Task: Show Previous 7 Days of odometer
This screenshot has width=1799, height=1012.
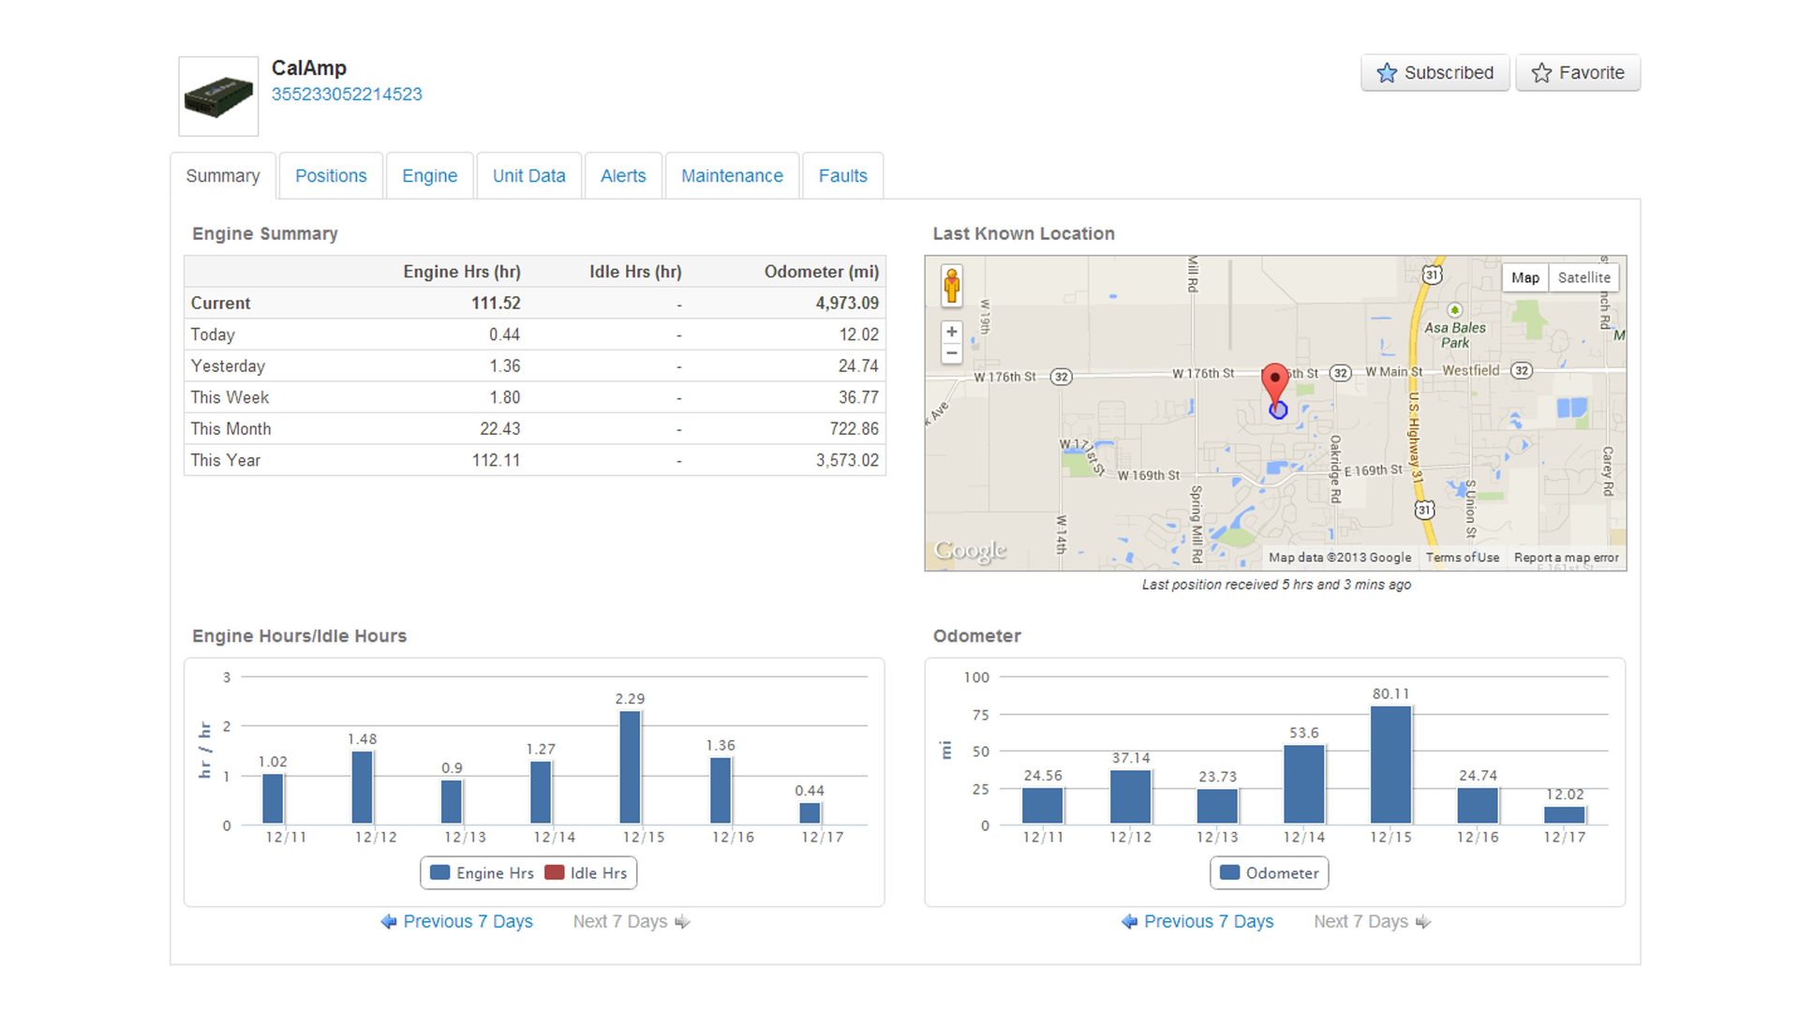Action: [x=1197, y=922]
